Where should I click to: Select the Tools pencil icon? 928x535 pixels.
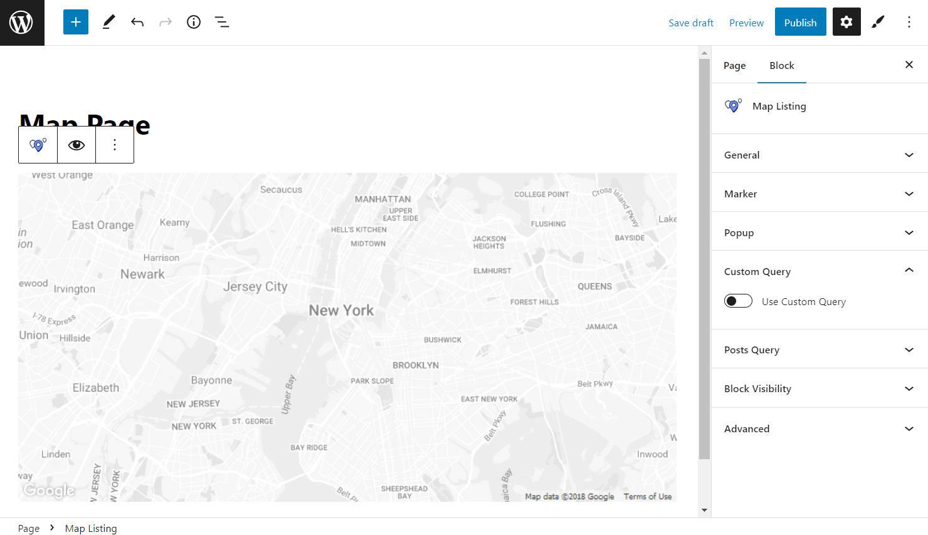tap(108, 22)
